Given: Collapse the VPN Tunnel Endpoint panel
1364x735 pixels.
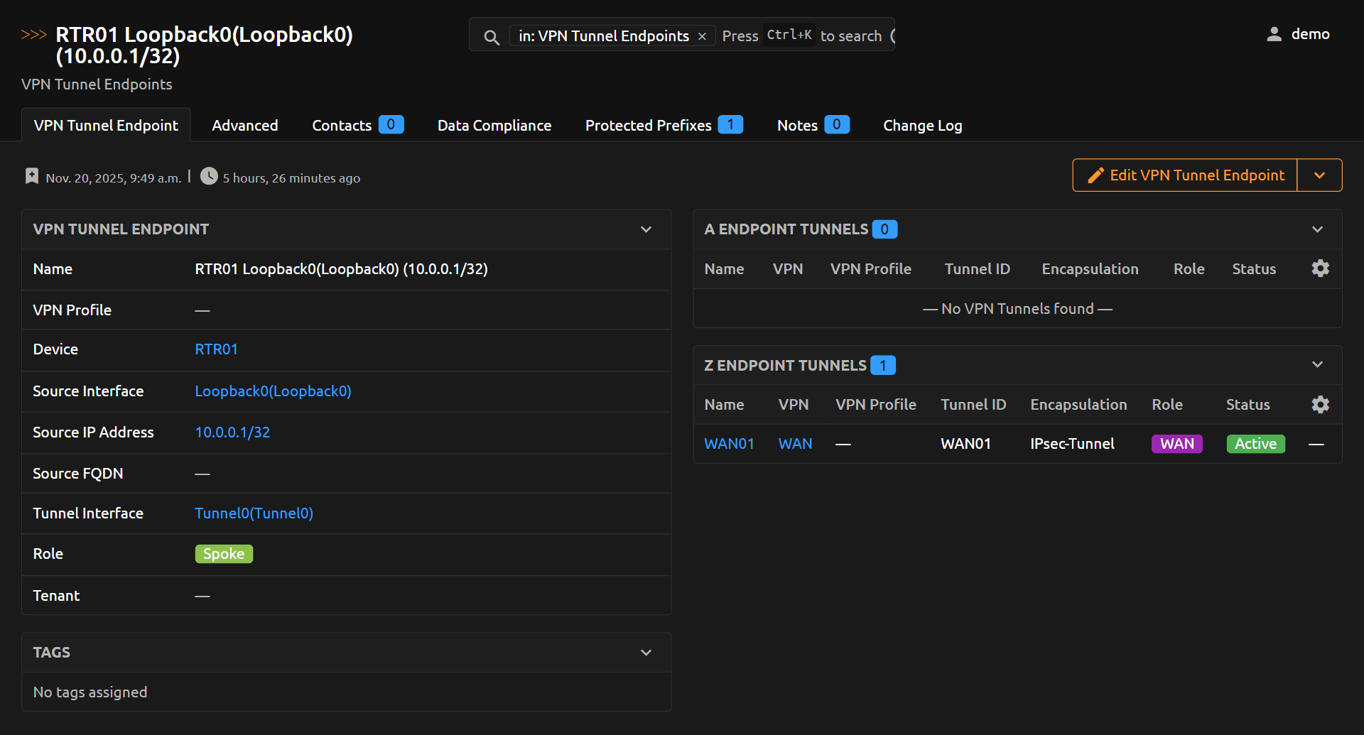Looking at the screenshot, I should pyautogui.click(x=646, y=229).
